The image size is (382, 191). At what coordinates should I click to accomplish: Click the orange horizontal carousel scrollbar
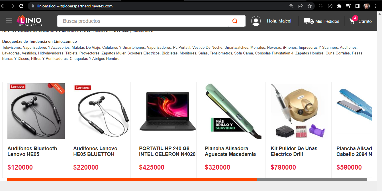coord(132,179)
